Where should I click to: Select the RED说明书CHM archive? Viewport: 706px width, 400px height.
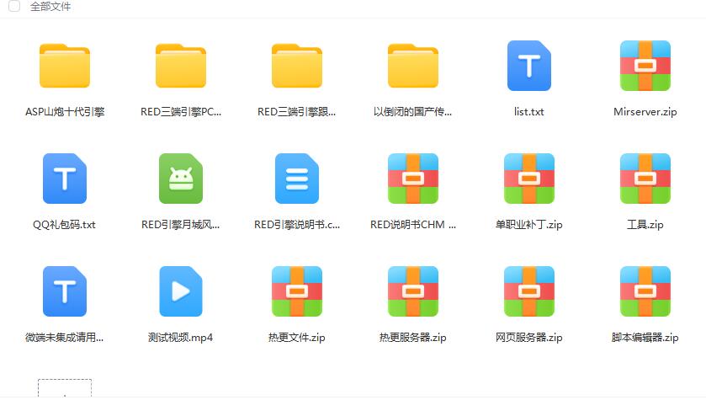(413, 179)
